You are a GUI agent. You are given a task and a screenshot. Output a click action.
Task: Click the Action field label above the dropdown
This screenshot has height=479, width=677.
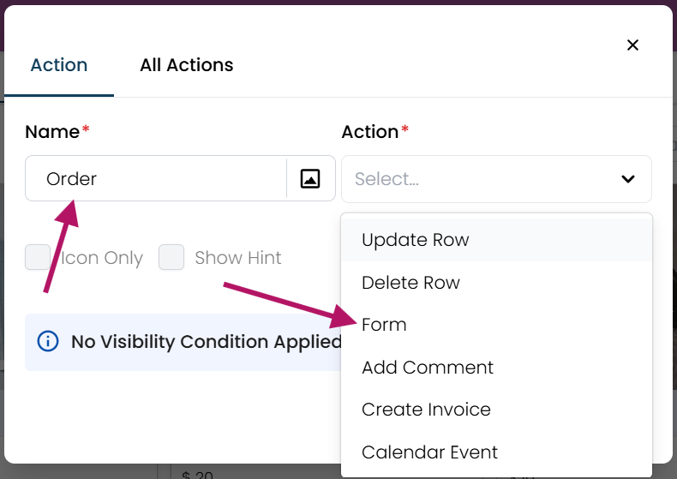pos(370,132)
